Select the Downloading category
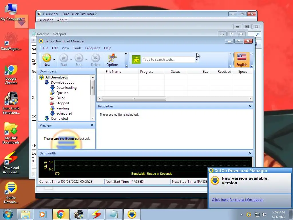 66,88
